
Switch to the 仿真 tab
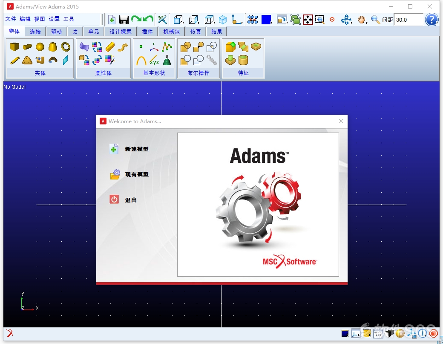tap(195, 32)
